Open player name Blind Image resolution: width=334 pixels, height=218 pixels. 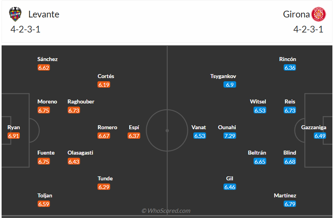(290, 153)
